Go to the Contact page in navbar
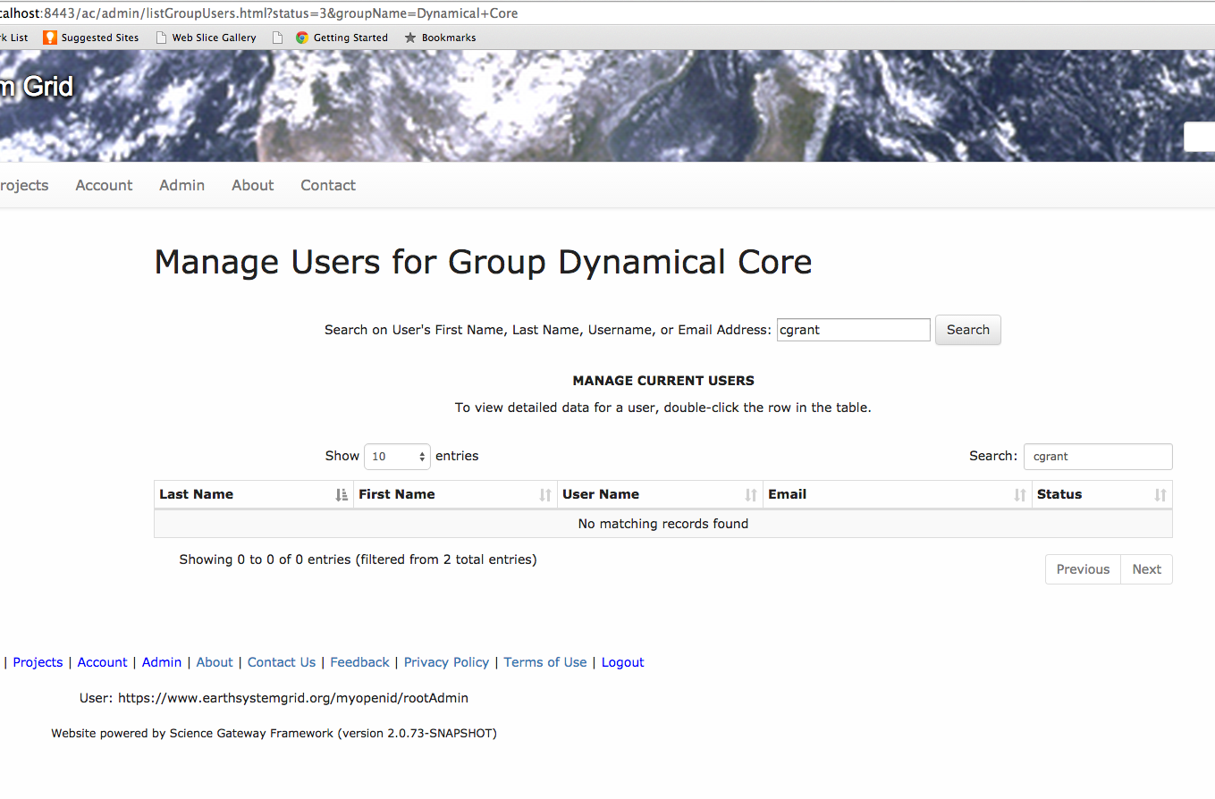 (x=327, y=186)
